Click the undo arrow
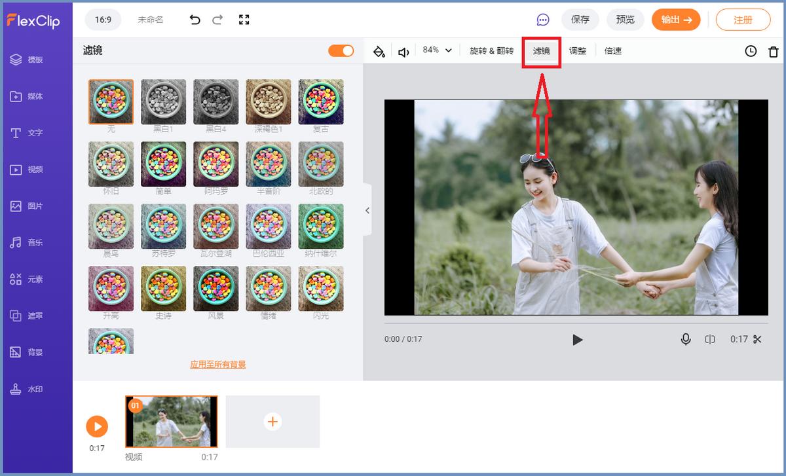The image size is (786, 476). tap(195, 20)
